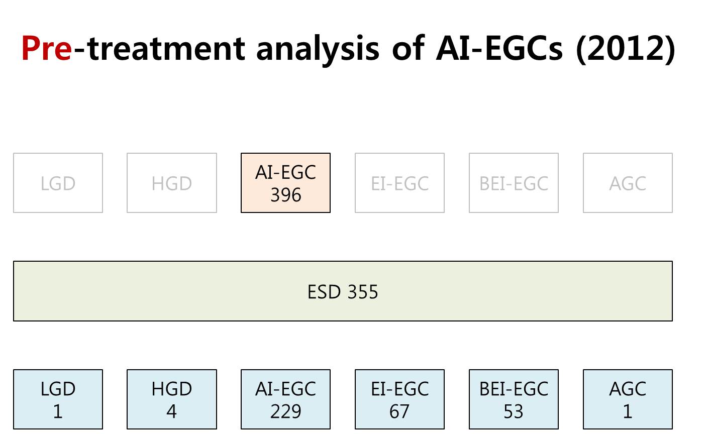Select the blue BEI-EGC 53 box
The image size is (709, 434).
[x=514, y=399]
